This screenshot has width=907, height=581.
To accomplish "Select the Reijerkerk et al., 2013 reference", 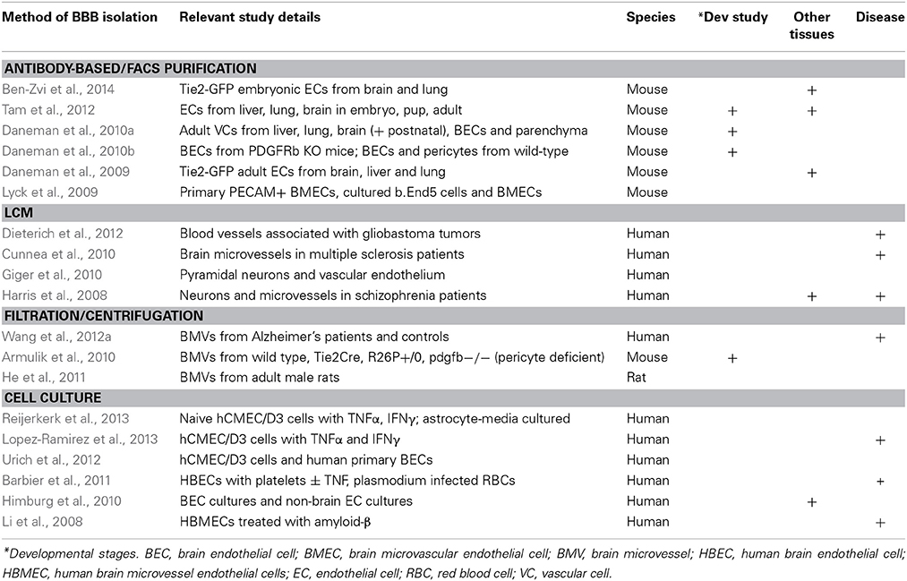I will pos(65,419).
